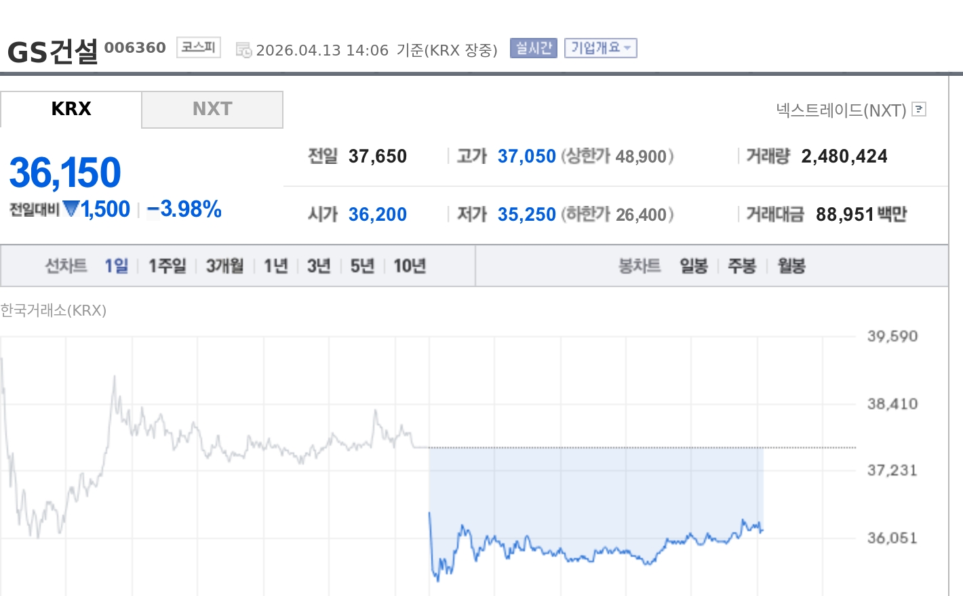Click the 코스피 market badge
Screen dimensions: 963x596
(197, 47)
